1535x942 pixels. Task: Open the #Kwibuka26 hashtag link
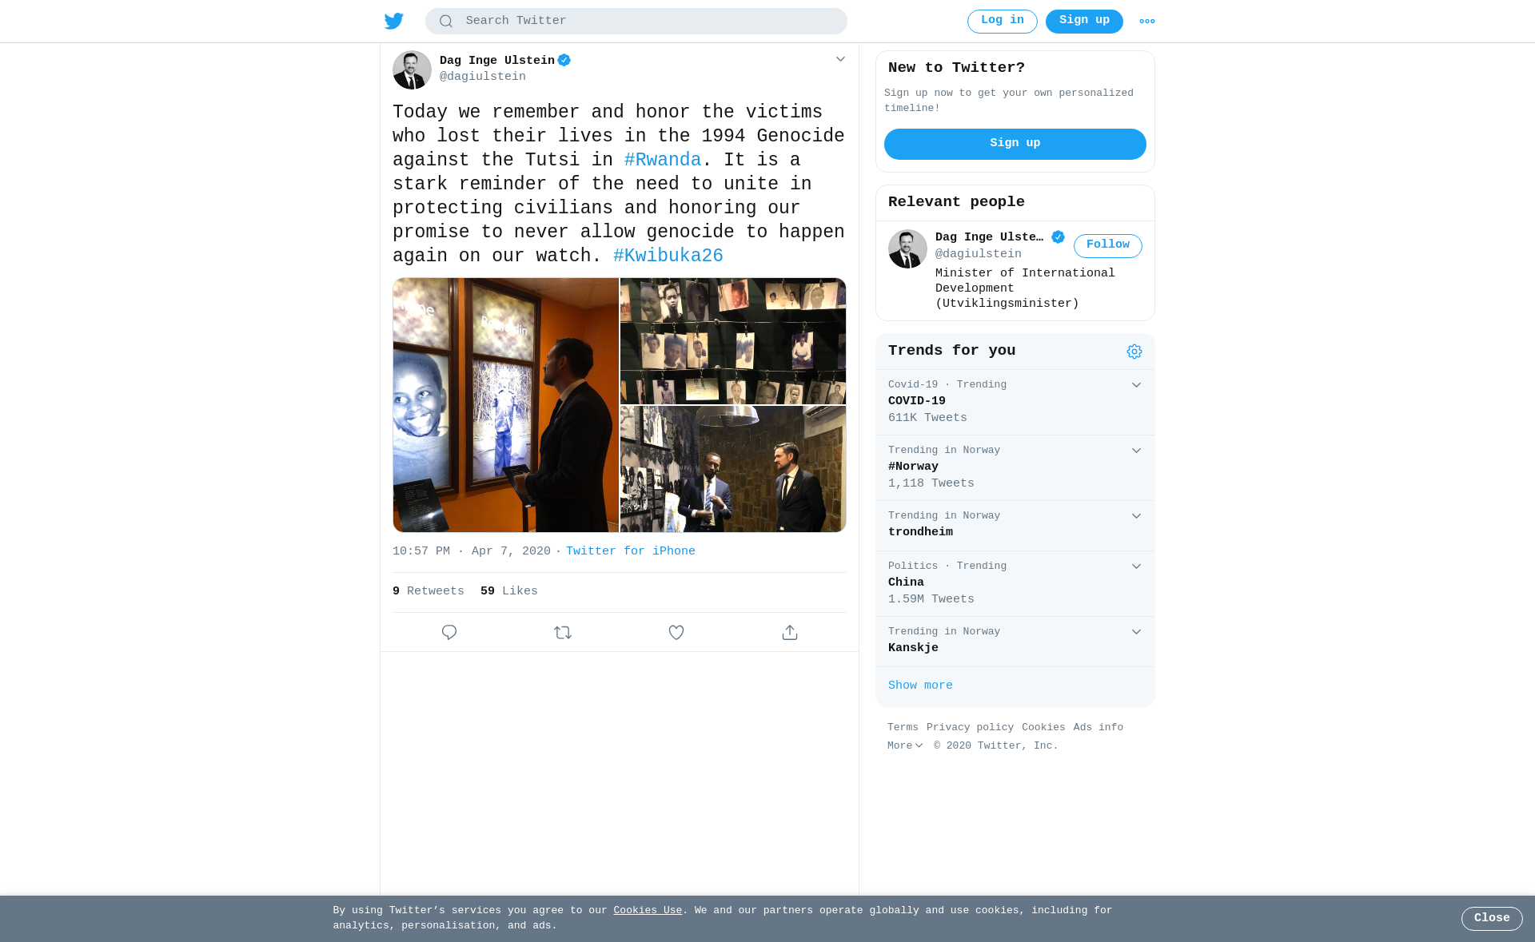[x=668, y=256]
